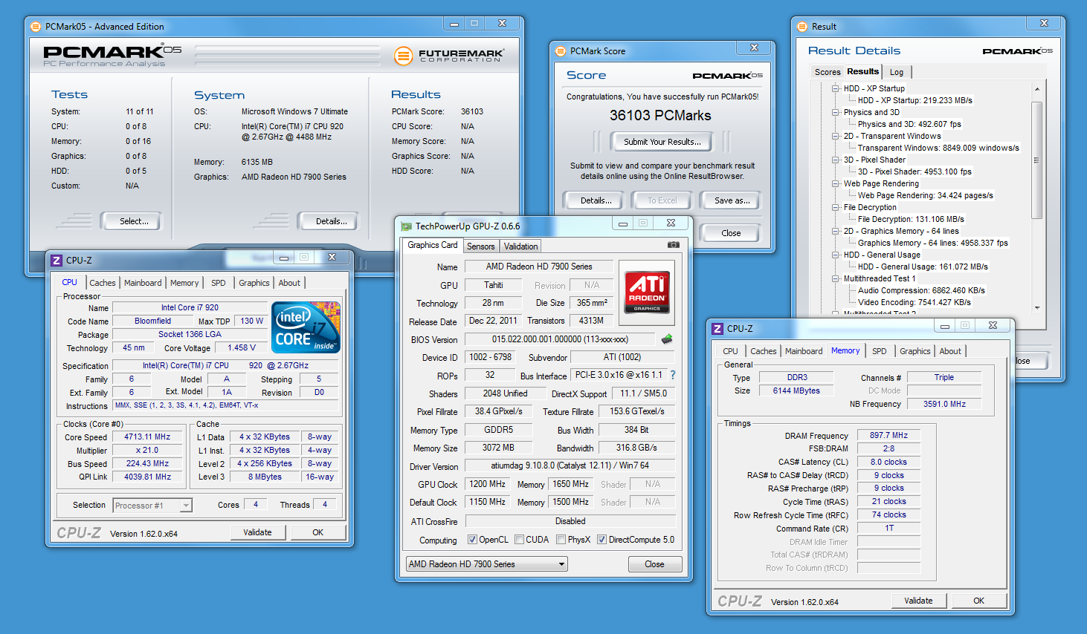Click the Core Speed value 4713.11 MHz

(x=147, y=437)
